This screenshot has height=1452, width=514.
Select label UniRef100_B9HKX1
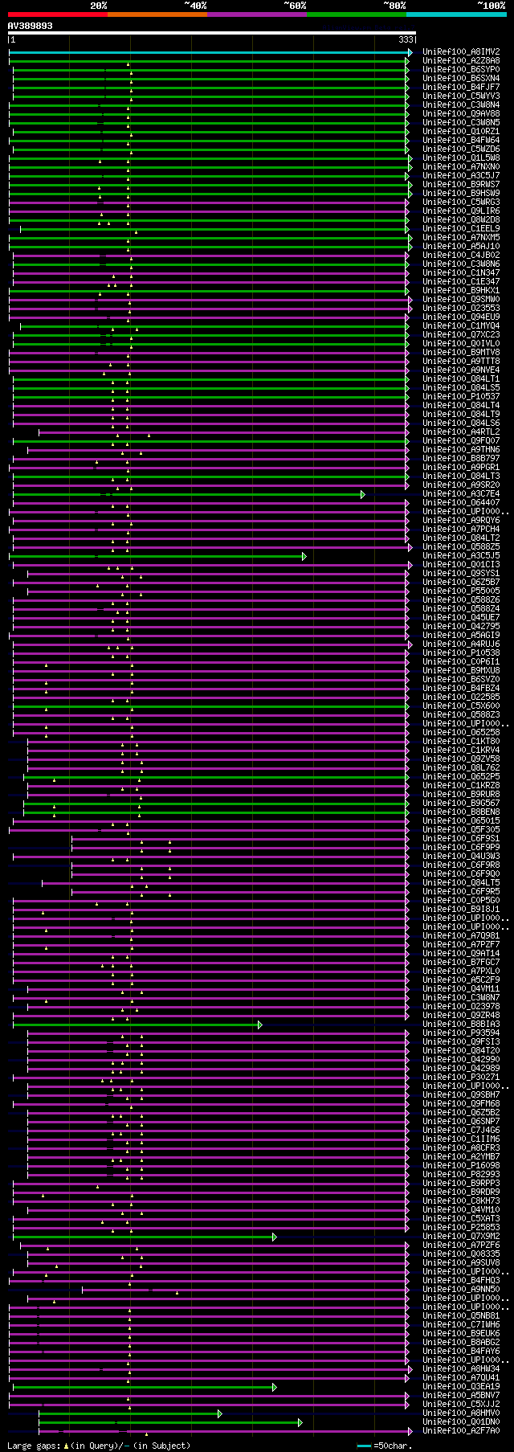pyautogui.click(x=461, y=291)
